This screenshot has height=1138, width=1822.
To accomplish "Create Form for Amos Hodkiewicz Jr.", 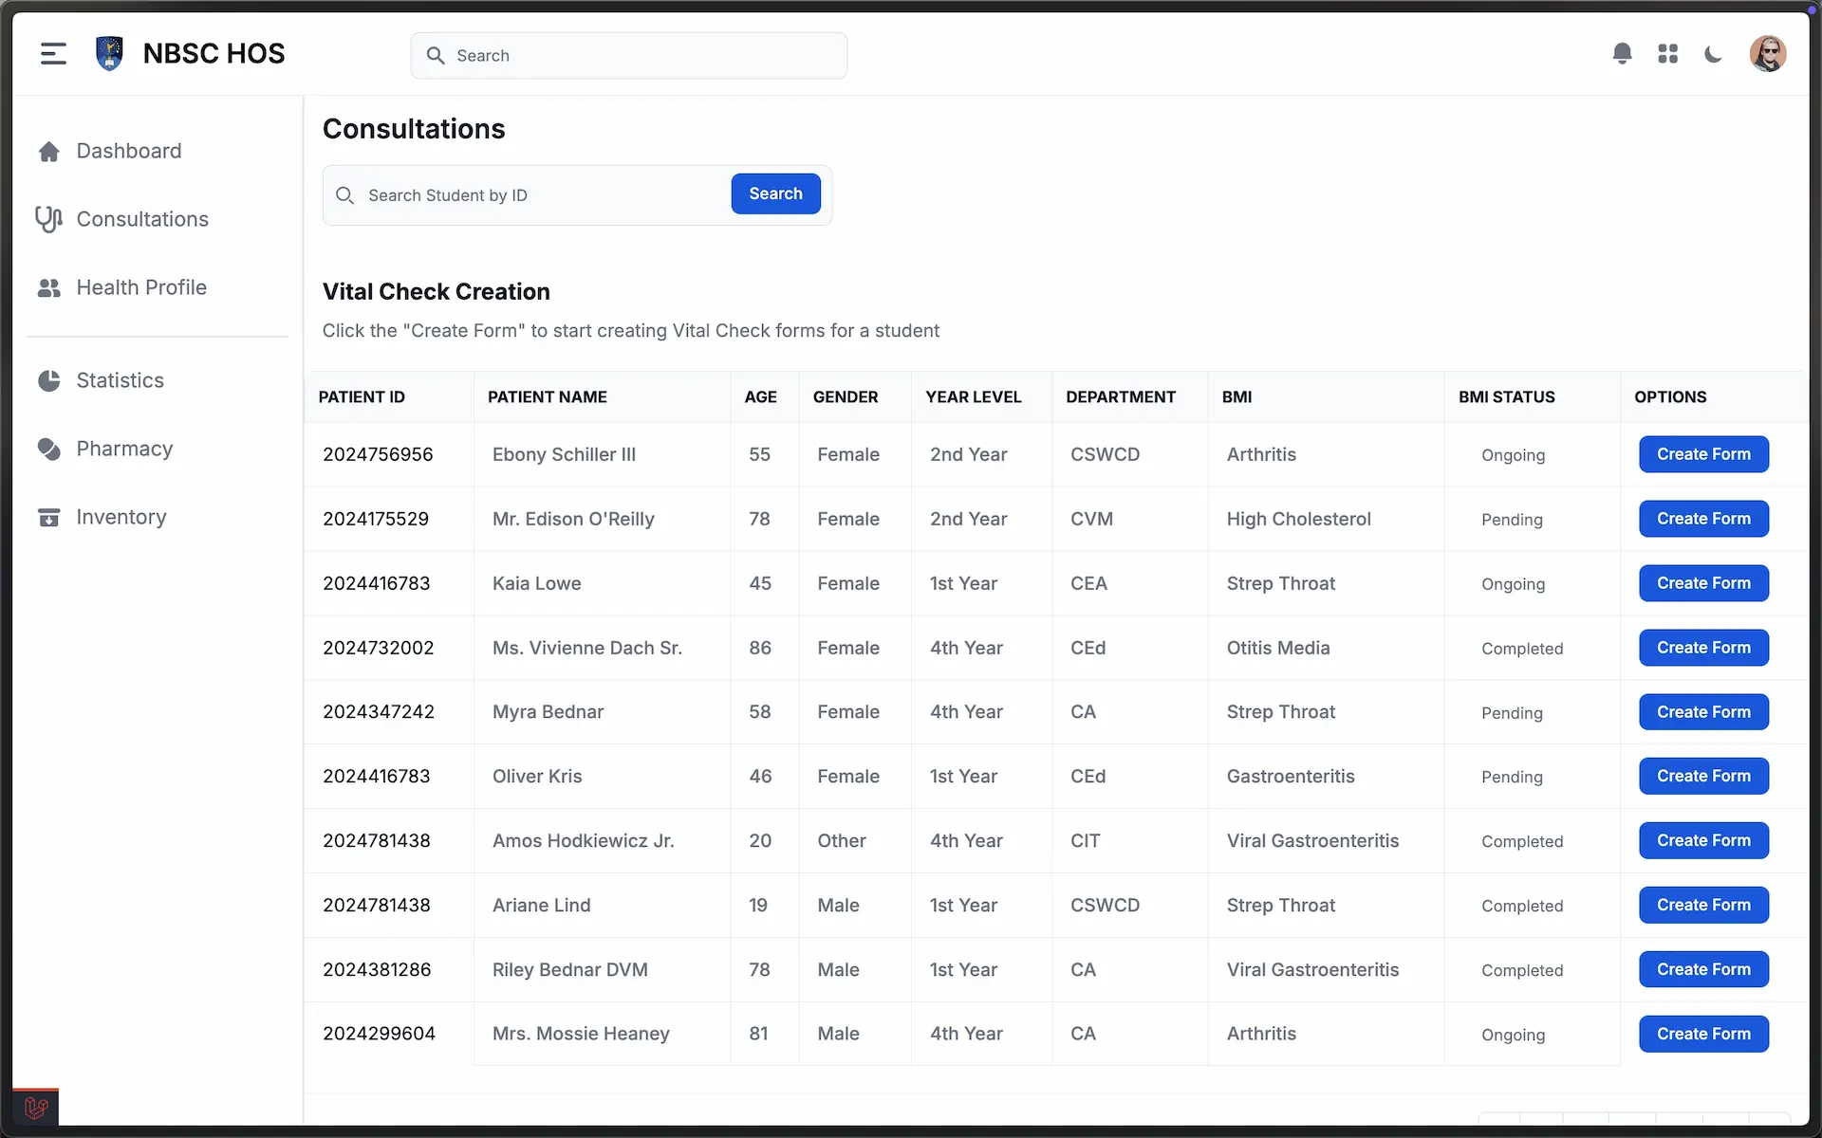I will (x=1703, y=840).
